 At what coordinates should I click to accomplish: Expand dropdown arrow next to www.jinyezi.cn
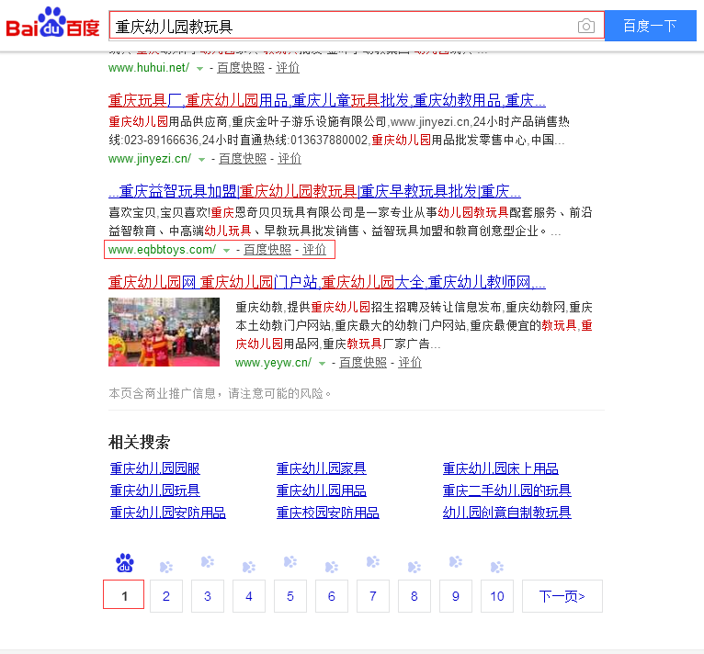point(200,159)
